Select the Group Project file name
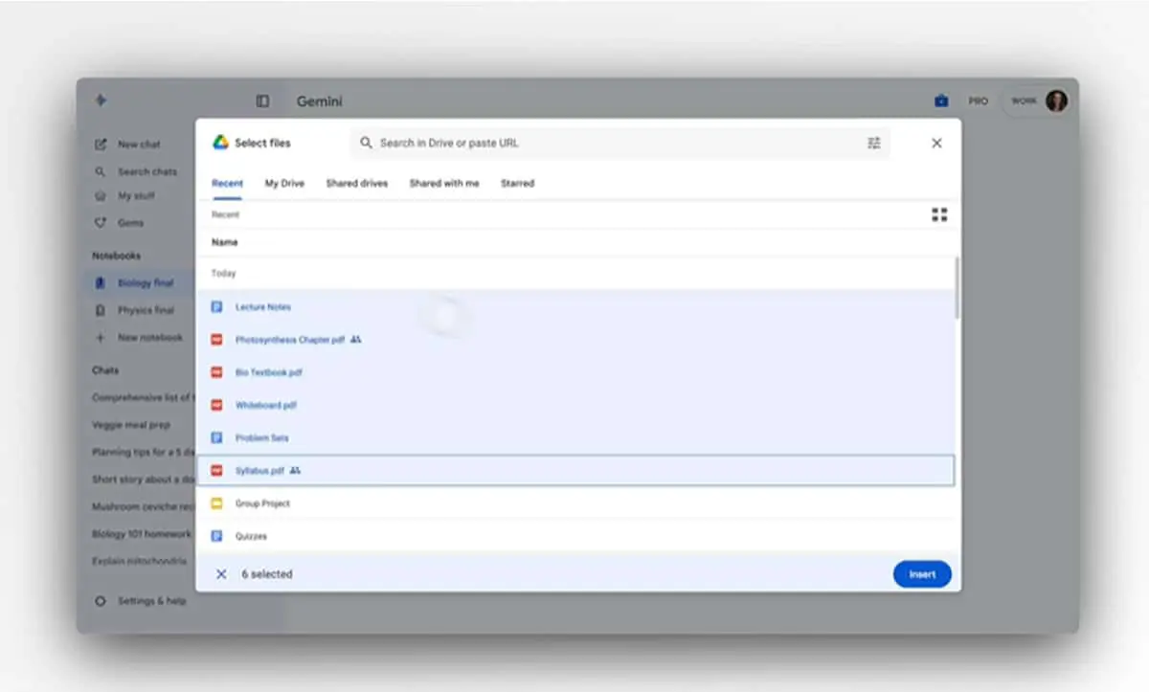This screenshot has height=692, width=1149. (x=262, y=503)
